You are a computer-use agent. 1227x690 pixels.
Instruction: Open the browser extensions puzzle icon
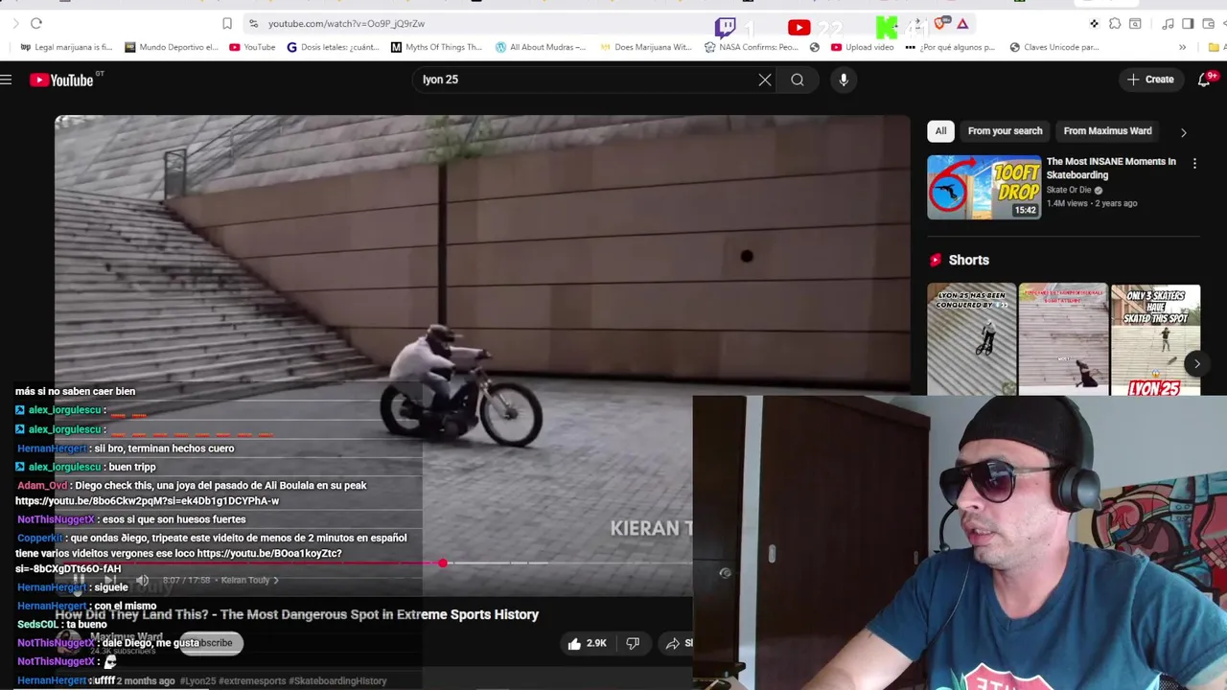tap(1115, 23)
